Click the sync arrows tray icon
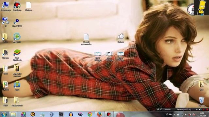The width and height of the screenshot is (209, 117). pos(183,114)
